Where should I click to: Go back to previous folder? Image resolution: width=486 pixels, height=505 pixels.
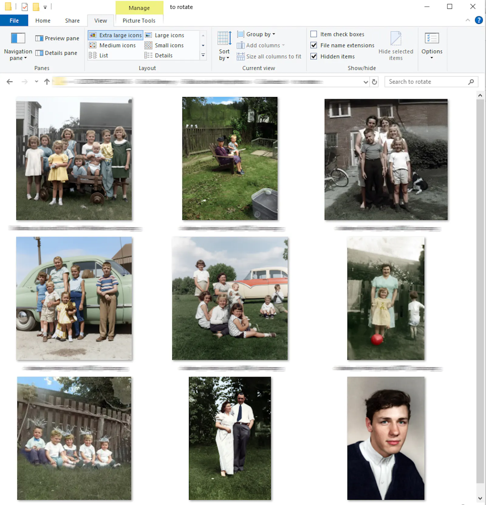click(10, 81)
